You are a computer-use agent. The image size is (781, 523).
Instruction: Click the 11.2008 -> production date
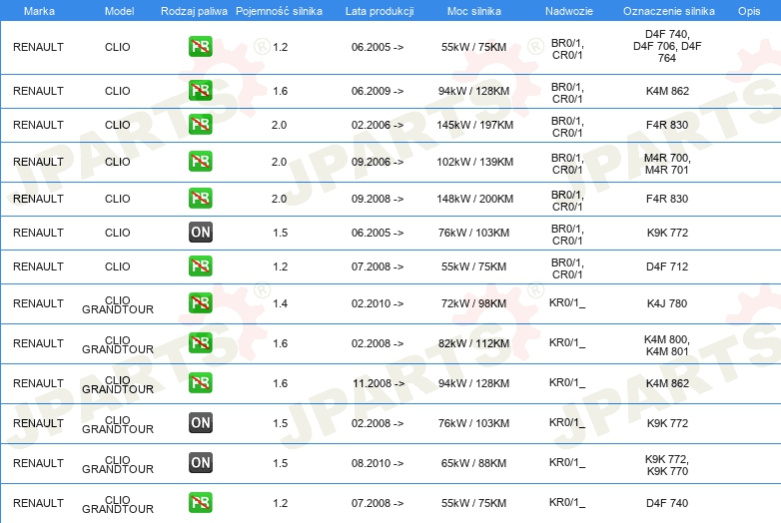[379, 383]
